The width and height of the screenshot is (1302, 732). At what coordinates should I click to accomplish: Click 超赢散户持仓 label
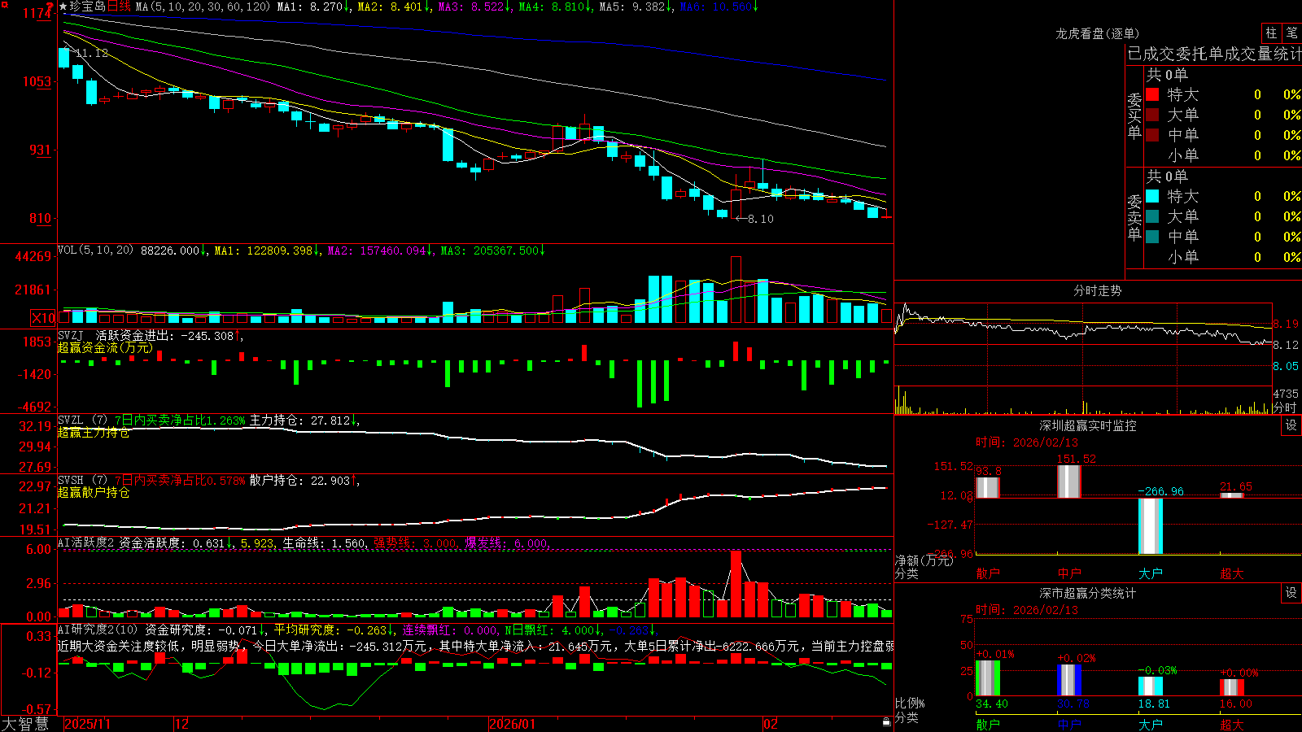[94, 493]
